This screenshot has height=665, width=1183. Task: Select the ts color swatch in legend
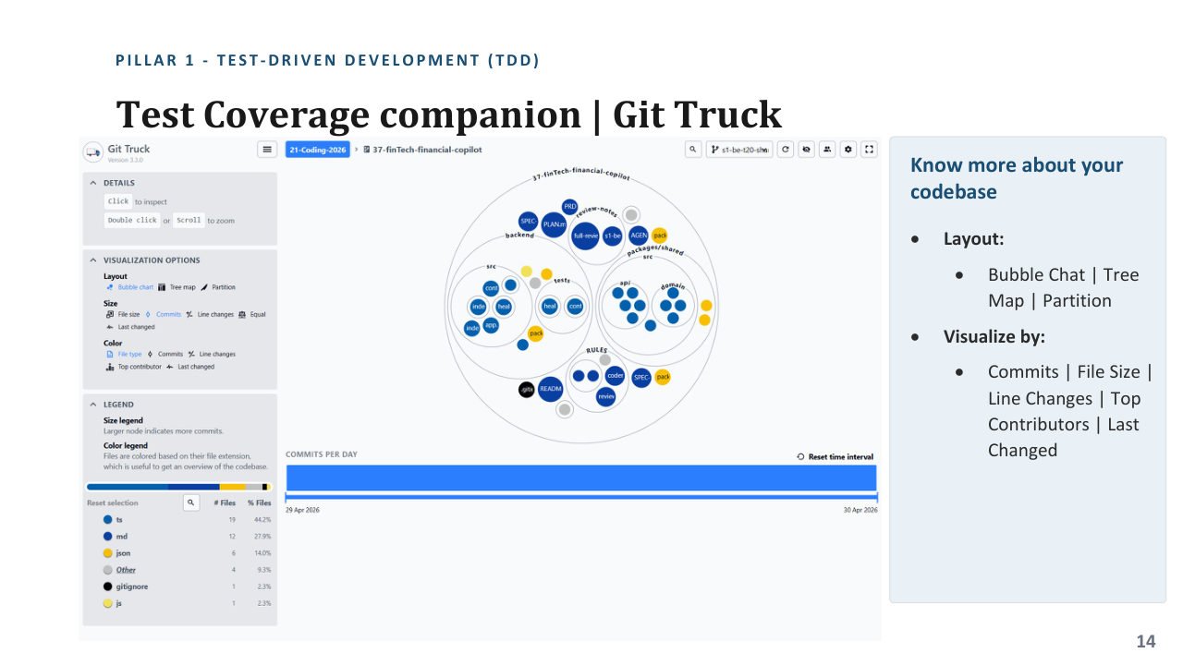108,520
